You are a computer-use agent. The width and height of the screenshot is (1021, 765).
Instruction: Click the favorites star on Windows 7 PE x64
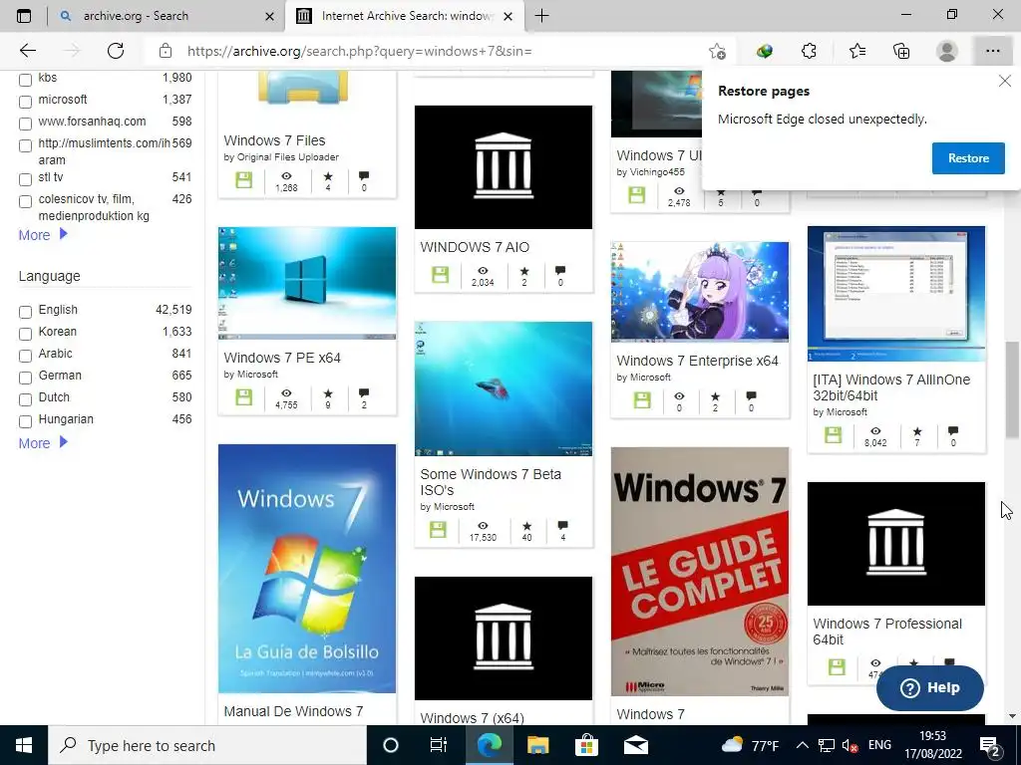(328, 393)
